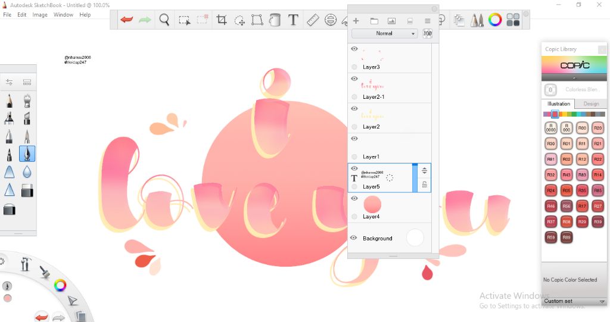This screenshot has height=322, width=610.
Task: Activate the Crop tool
Action: (222, 20)
